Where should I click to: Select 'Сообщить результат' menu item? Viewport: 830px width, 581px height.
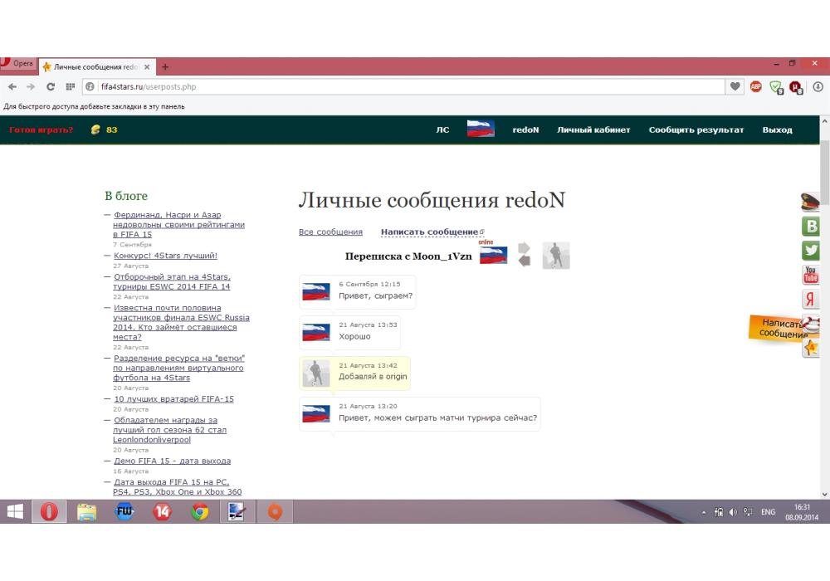click(x=696, y=129)
